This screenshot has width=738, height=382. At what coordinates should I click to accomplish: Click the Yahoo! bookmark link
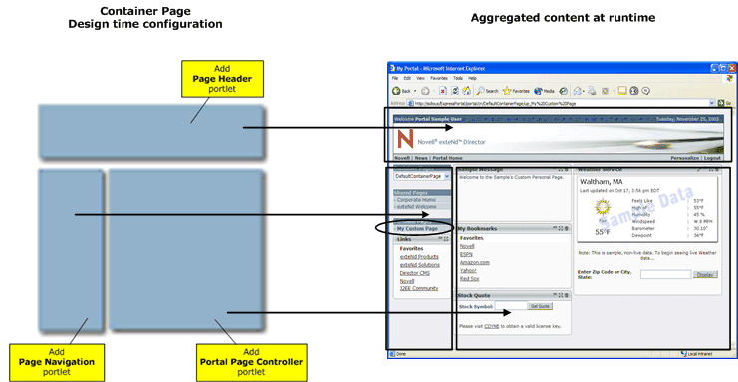[x=468, y=271]
